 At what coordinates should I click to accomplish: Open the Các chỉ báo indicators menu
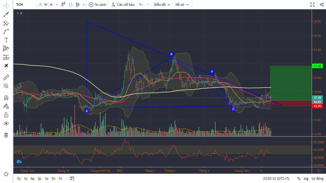pyautogui.click(x=123, y=5)
